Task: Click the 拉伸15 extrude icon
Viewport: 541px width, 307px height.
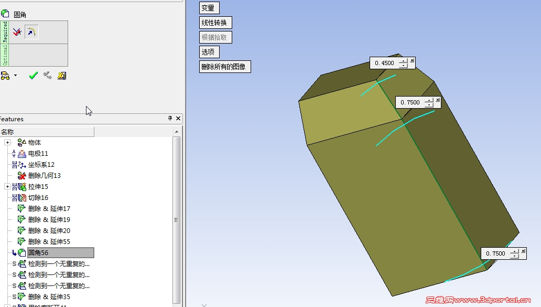Action: [21, 187]
